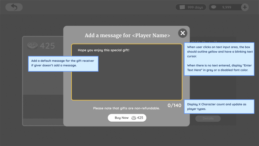Select the 999 days membership pill
This screenshot has height=146, width=259.
pyautogui.click(x=191, y=7)
